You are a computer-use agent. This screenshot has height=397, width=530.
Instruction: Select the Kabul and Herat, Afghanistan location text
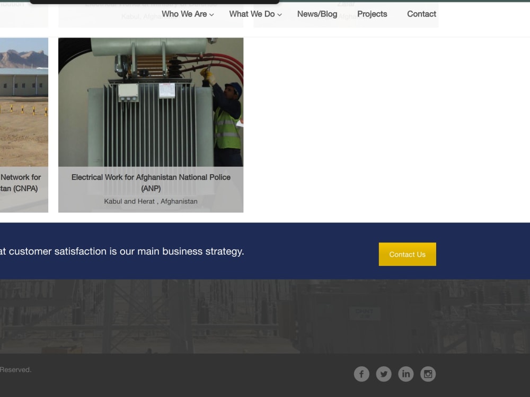click(x=151, y=202)
